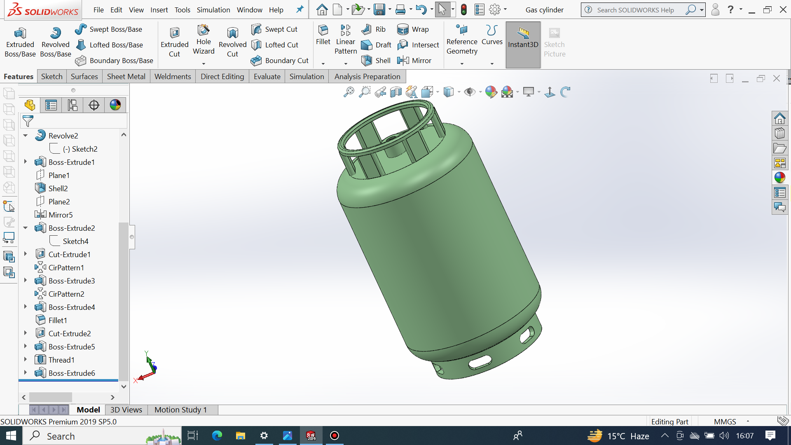791x445 pixels.
Task: Pin the SolidWorks menu bar
Action: pyautogui.click(x=300, y=9)
